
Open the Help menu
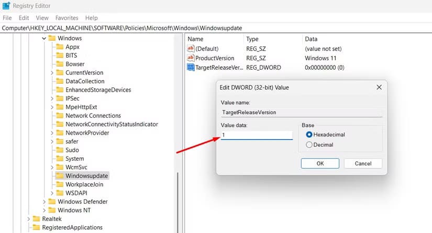[x=92, y=18]
